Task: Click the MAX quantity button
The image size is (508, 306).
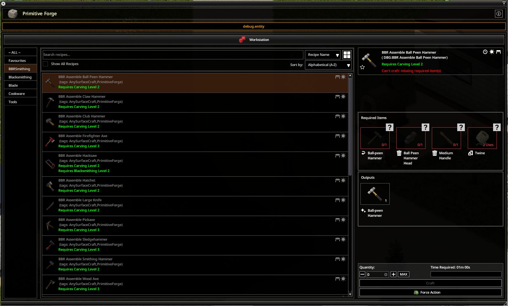Action: point(404,274)
